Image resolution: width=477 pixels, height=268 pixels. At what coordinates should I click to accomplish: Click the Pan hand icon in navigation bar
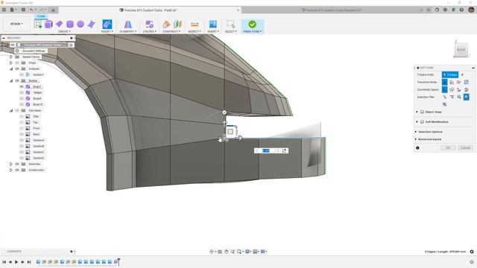point(227,252)
